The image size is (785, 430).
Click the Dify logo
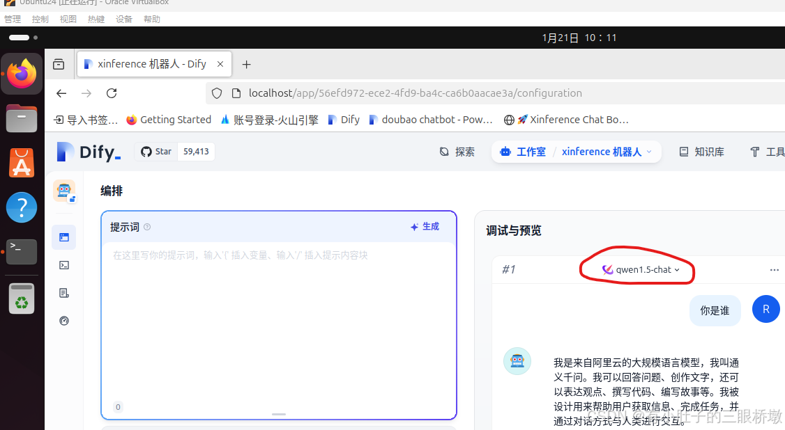[89, 152]
